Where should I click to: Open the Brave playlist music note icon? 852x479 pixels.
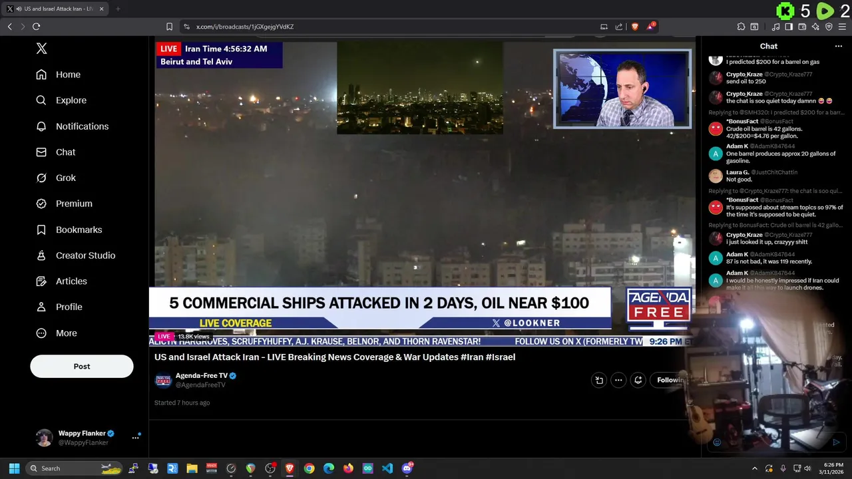775,27
